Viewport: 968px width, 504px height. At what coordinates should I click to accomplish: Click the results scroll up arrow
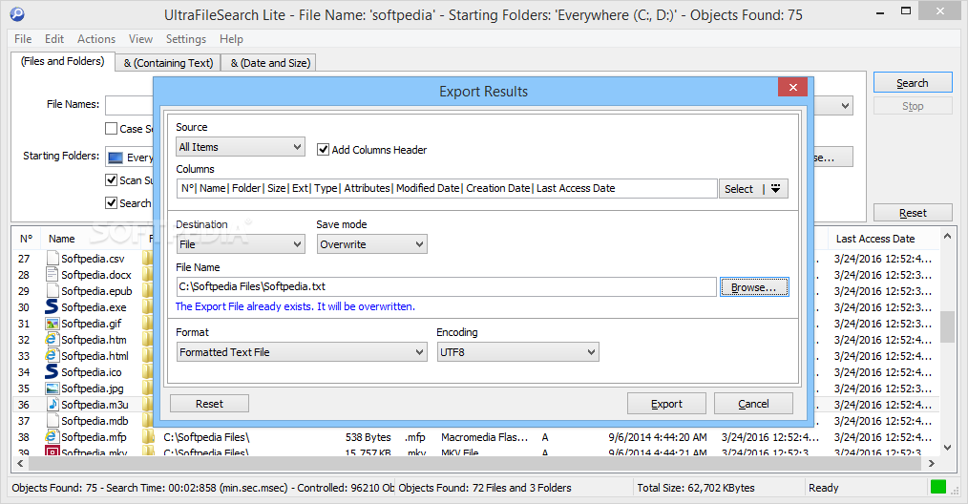click(947, 236)
